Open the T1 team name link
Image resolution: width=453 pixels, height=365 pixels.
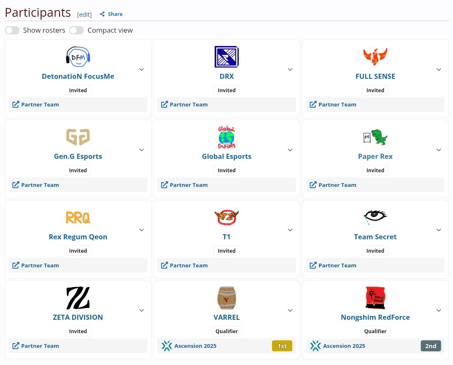click(227, 237)
